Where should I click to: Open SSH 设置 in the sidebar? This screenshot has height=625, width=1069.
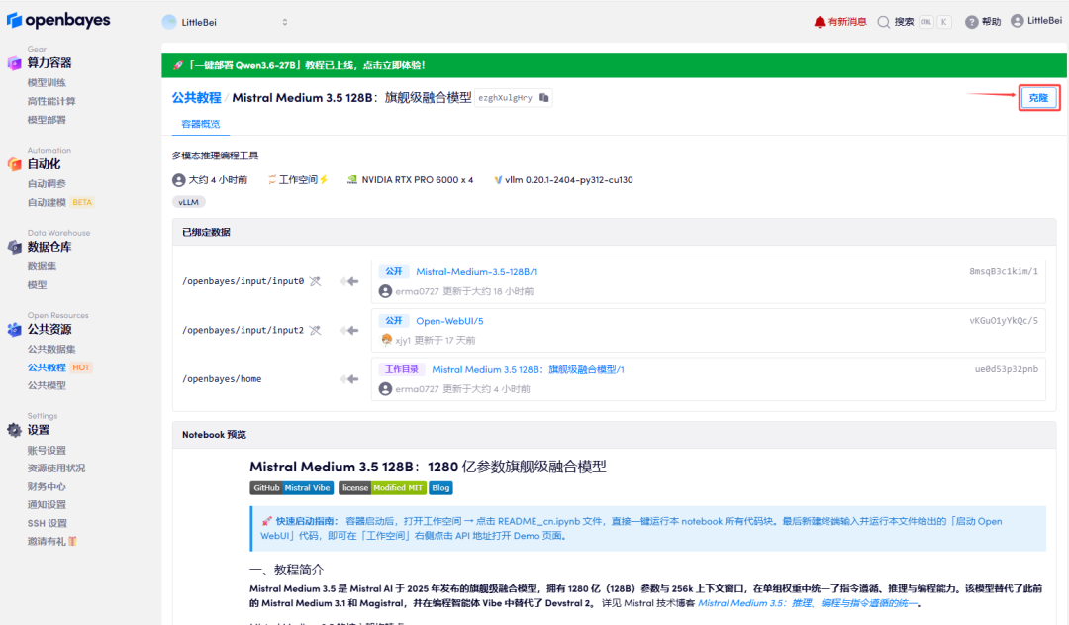(48, 523)
